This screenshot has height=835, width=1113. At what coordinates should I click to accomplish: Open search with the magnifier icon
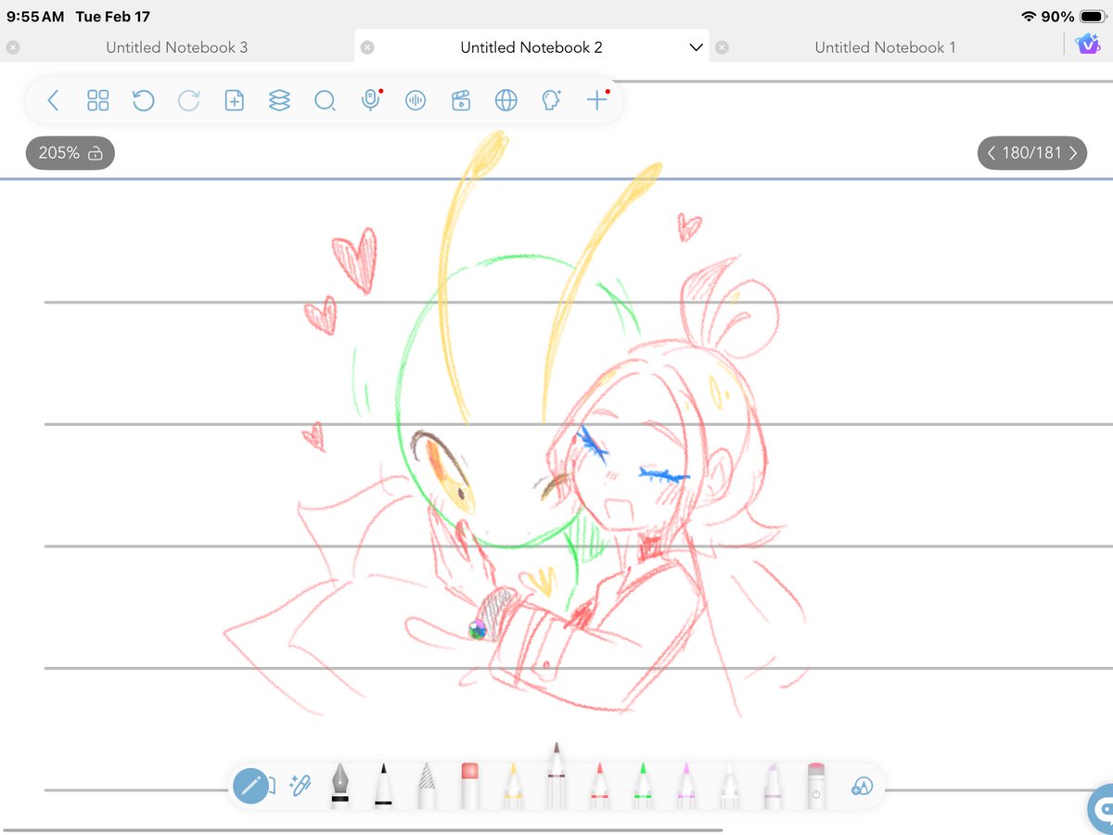coord(325,100)
